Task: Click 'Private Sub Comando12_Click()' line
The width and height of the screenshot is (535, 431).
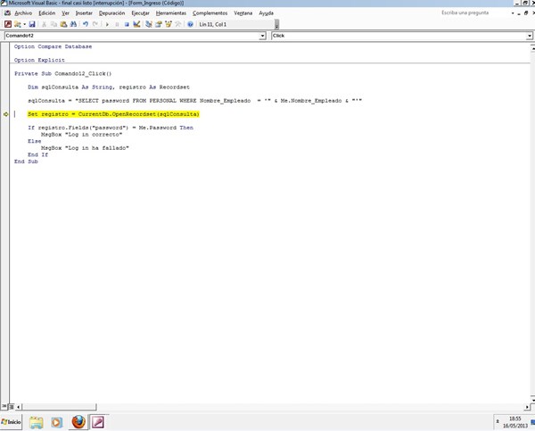Action: 62,73
